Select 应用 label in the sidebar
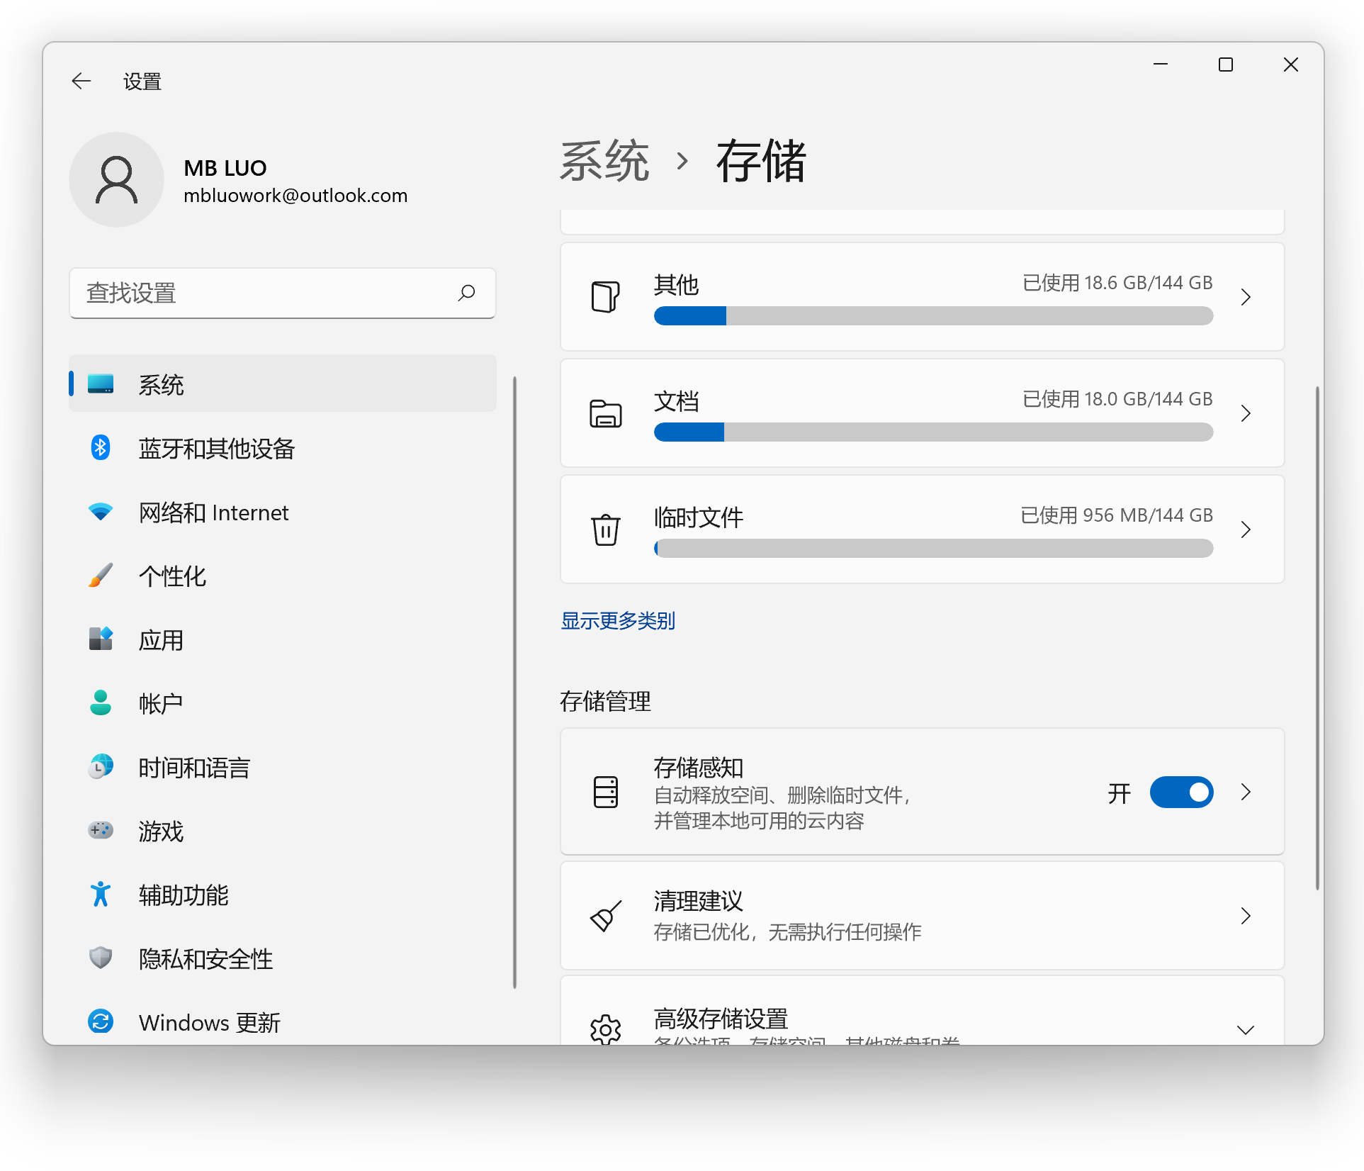The width and height of the screenshot is (1364, 1171). coord(161,639)
